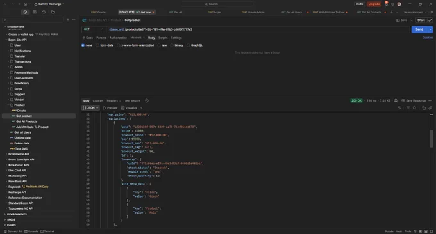Viewport: 436px width, 234px height.
Task: Open the Save options dropdown arrow
Action: tap(411, 20)
